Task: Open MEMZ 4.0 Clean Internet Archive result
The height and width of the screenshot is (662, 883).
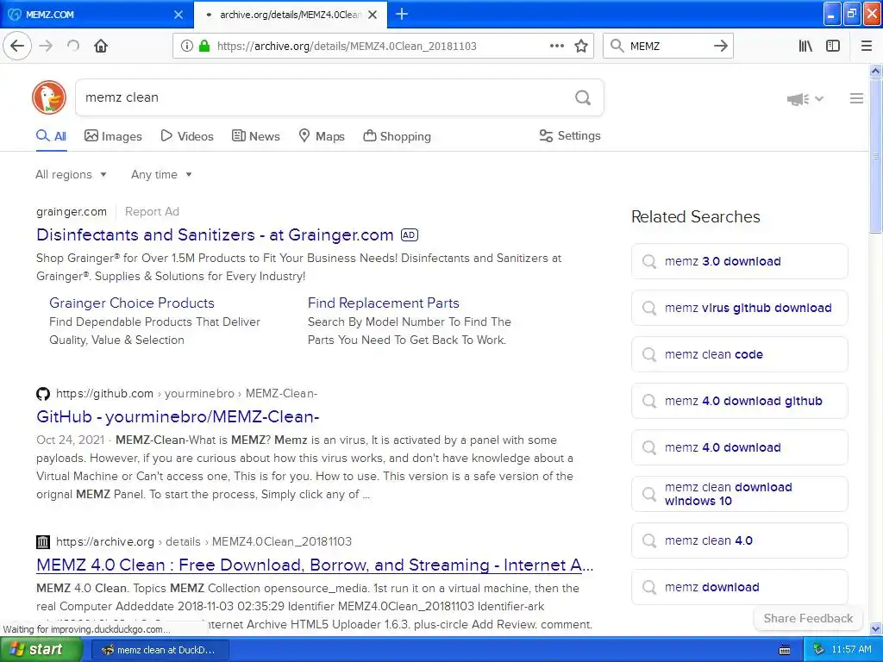Action: [315, 565]
